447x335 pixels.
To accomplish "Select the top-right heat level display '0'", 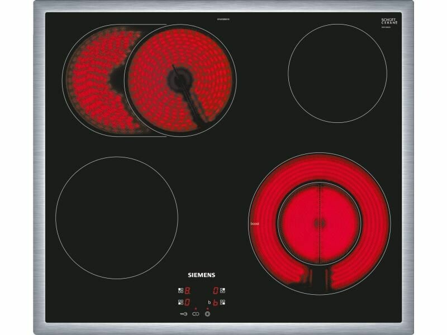I will pos(215,290).
